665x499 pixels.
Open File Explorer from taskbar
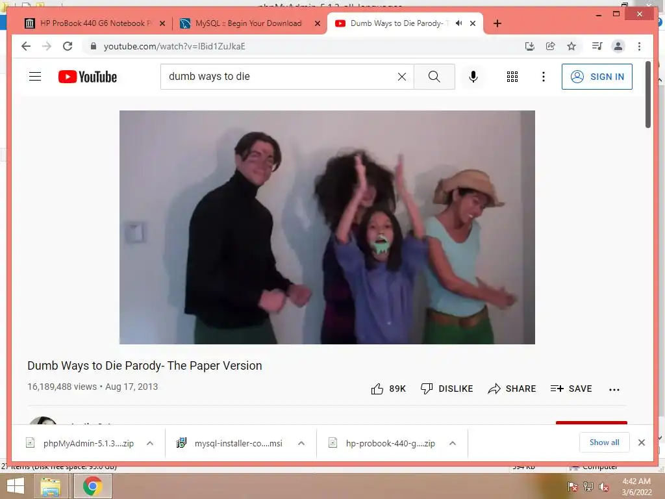(51, 486)
